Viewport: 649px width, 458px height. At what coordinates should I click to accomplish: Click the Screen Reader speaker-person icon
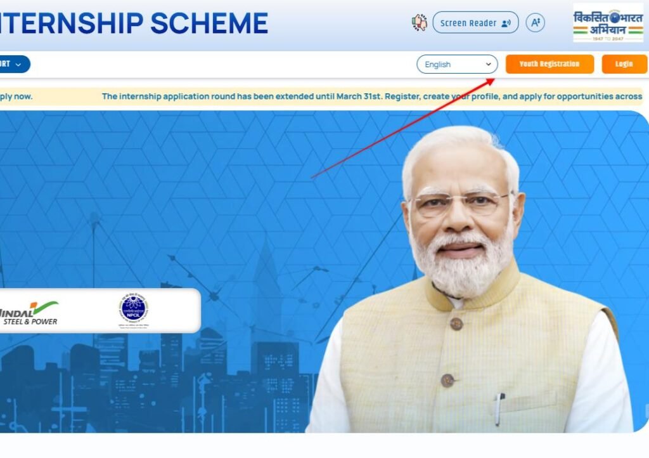coord(506,23)
